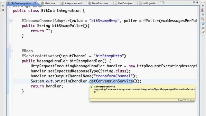Click the ConversionService tooltip heading

pyautogui.click(x=104, y=87)
